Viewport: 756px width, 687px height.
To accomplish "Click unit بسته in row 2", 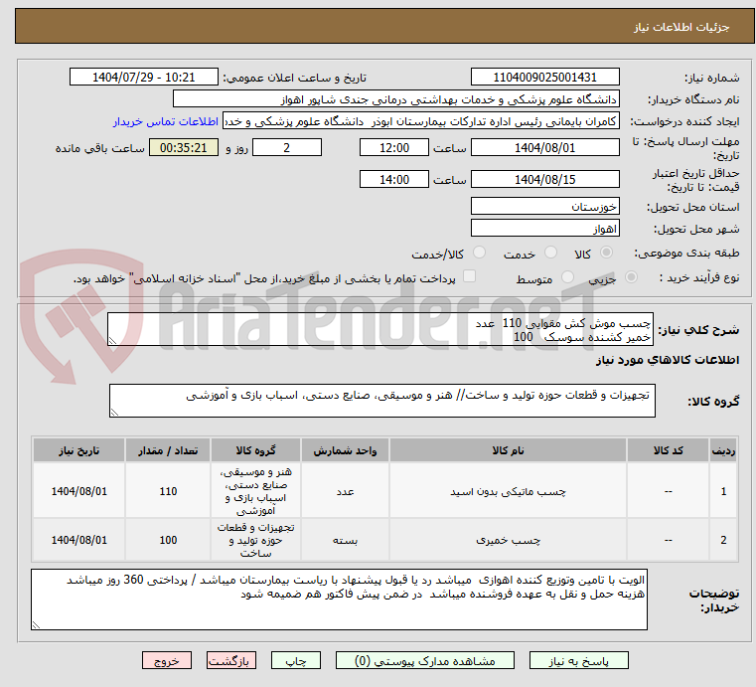I will click(x=345, y=540).
